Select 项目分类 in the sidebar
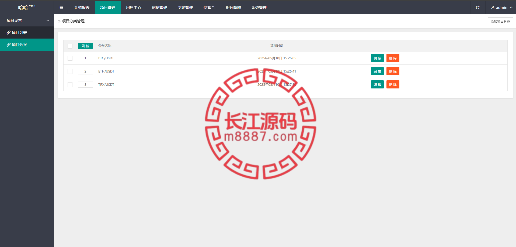516x247 pixels. [x=27, y=45]
